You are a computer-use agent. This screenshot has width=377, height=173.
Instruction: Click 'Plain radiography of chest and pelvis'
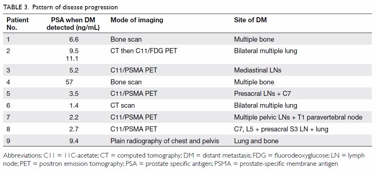pos(165,141)
